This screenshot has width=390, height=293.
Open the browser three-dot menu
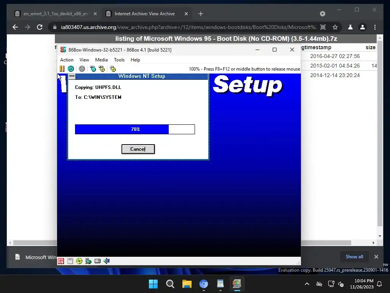pos(375,27)
